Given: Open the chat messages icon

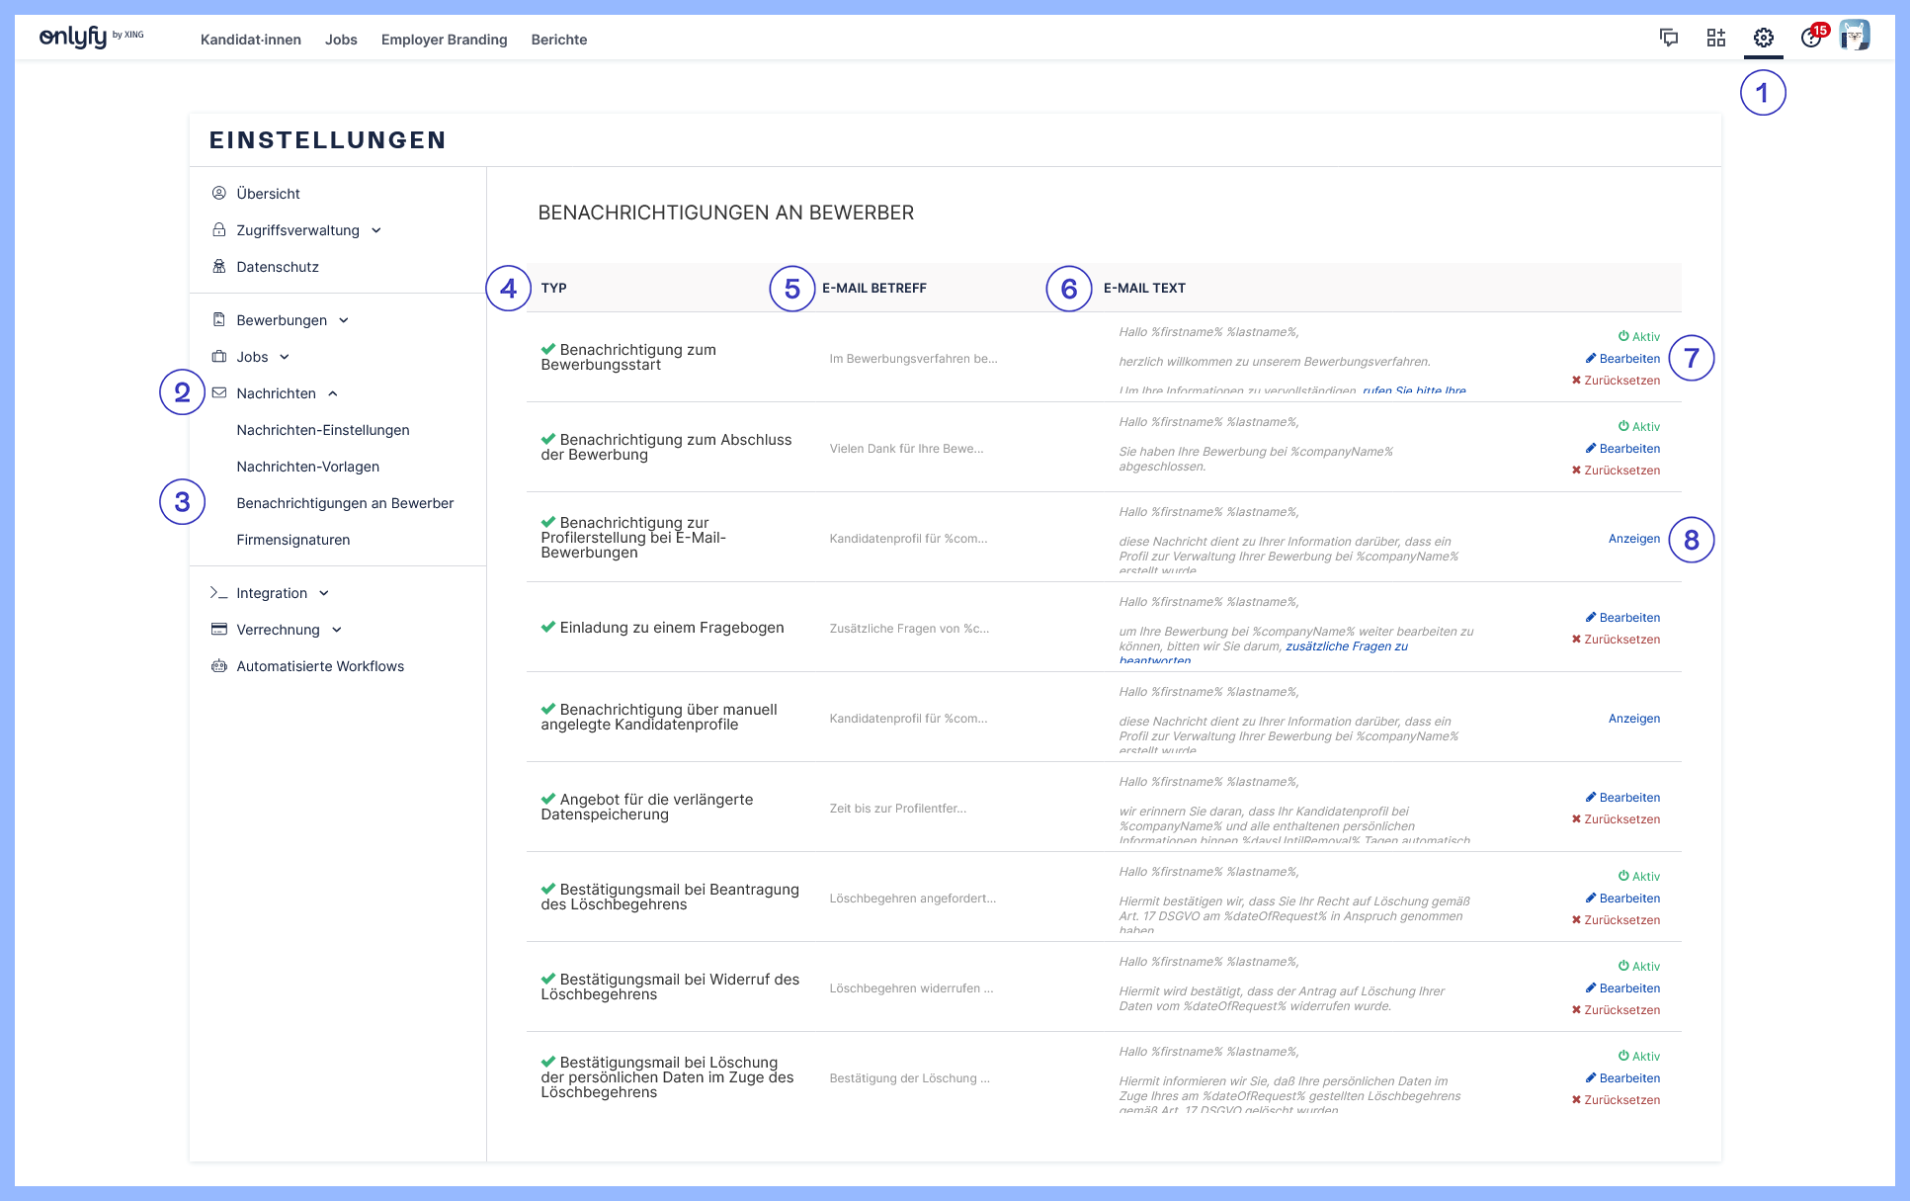Looking at the screenshot, I should [1669, 39].
